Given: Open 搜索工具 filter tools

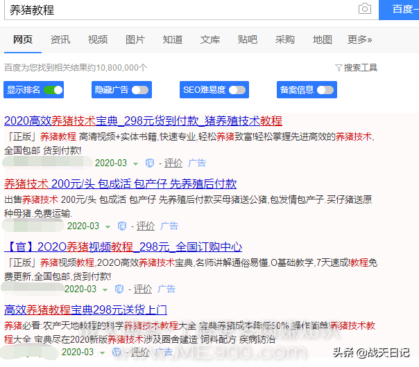Looking at the screenshot, I should coord(360,68).
